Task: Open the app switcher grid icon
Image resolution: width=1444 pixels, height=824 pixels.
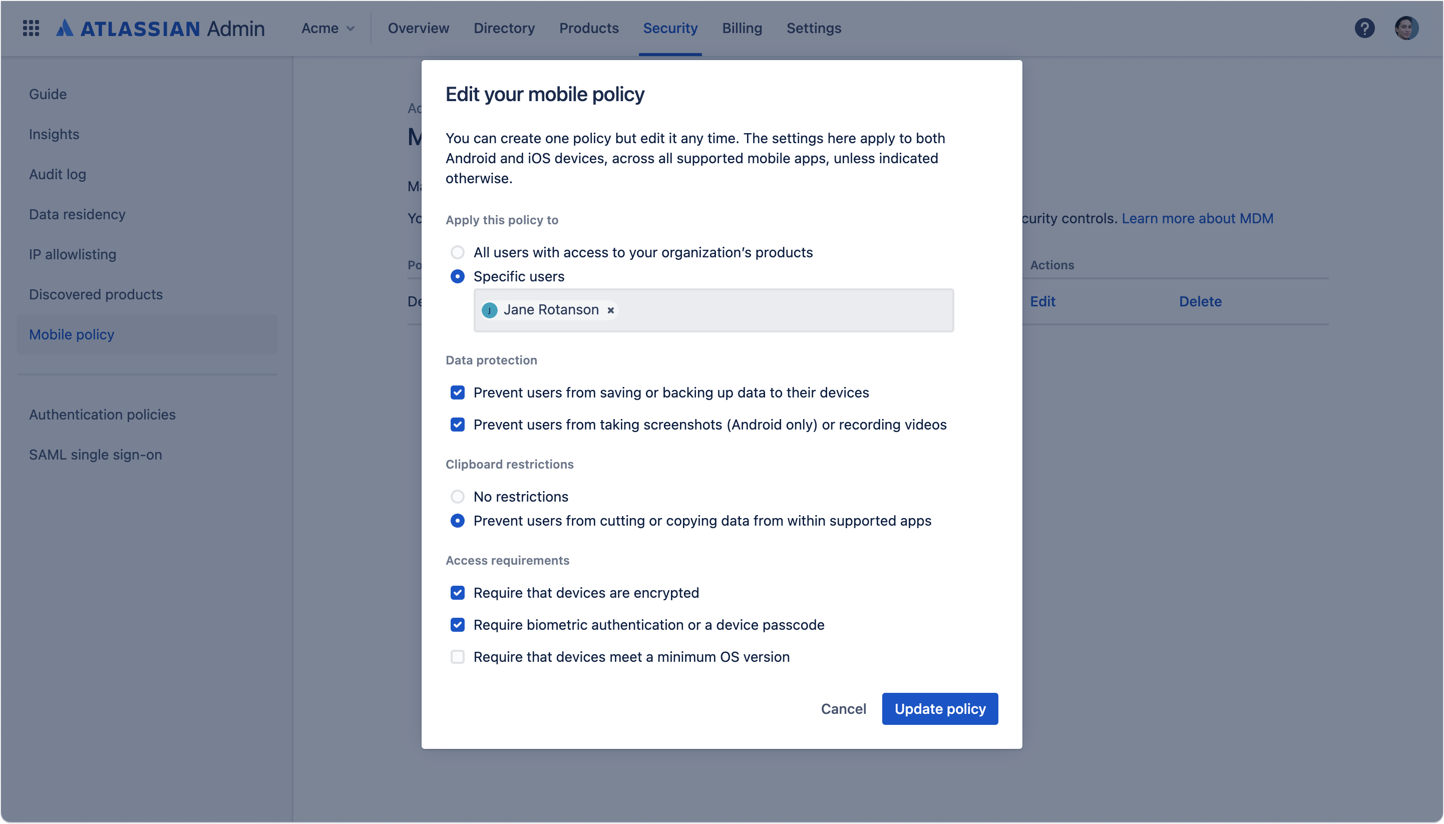Action: pyautogui.click(x=31, y=28)
